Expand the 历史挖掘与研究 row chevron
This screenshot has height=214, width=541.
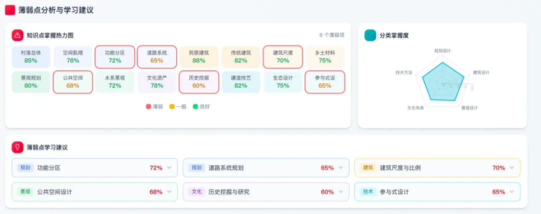[x=341, y=192]
